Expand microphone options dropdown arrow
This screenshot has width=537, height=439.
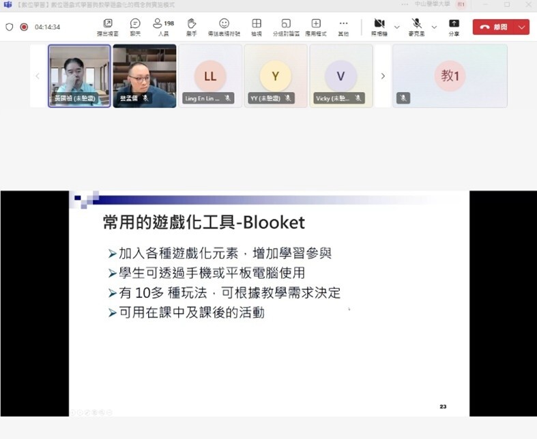point(434,27)
